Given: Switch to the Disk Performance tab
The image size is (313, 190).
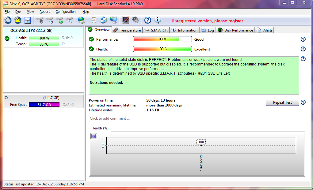Looking at the screenshot, I should (x=235, y=30).
